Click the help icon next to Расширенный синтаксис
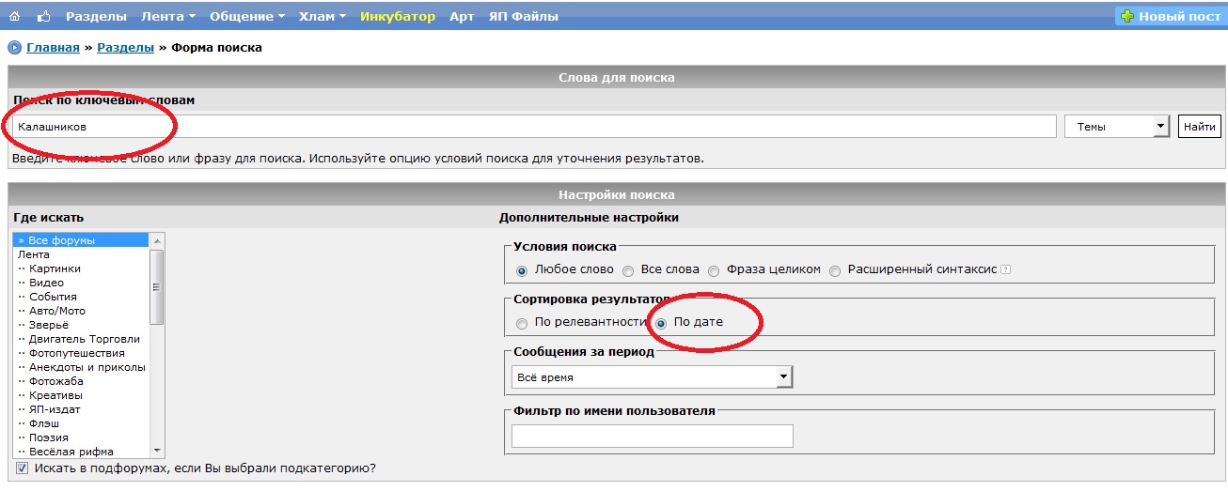This screenshot has width=1228, height=491. (1005, 269)
